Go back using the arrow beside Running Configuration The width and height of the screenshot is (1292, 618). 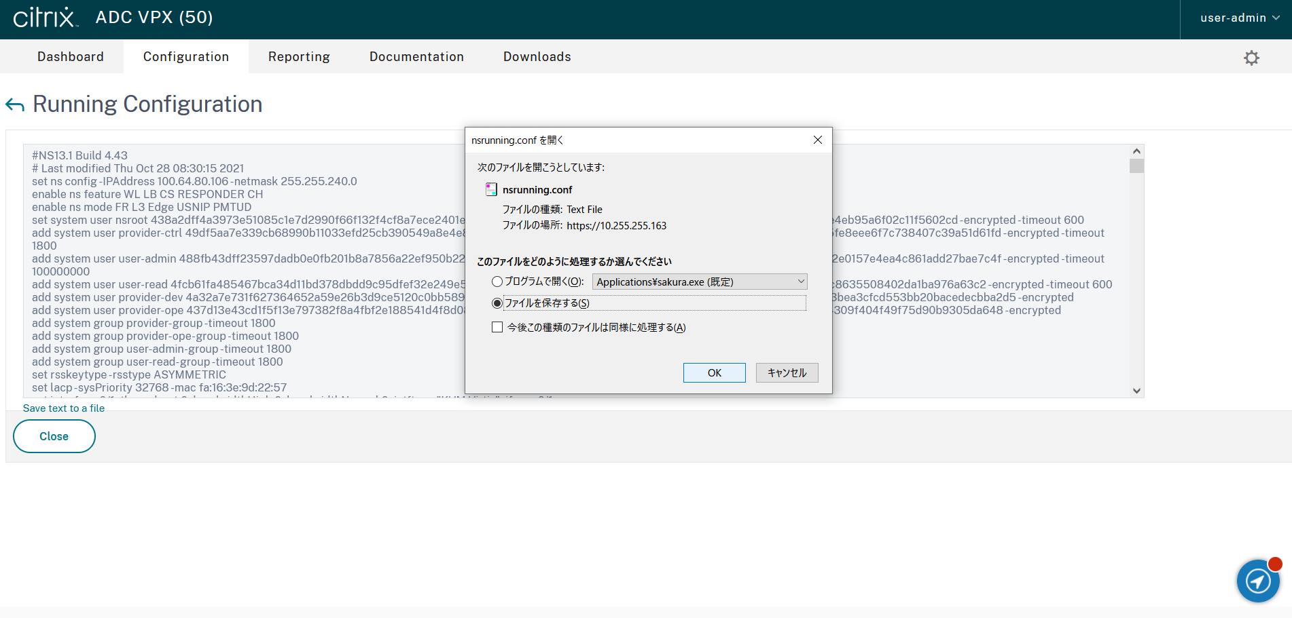coord(15,104)
